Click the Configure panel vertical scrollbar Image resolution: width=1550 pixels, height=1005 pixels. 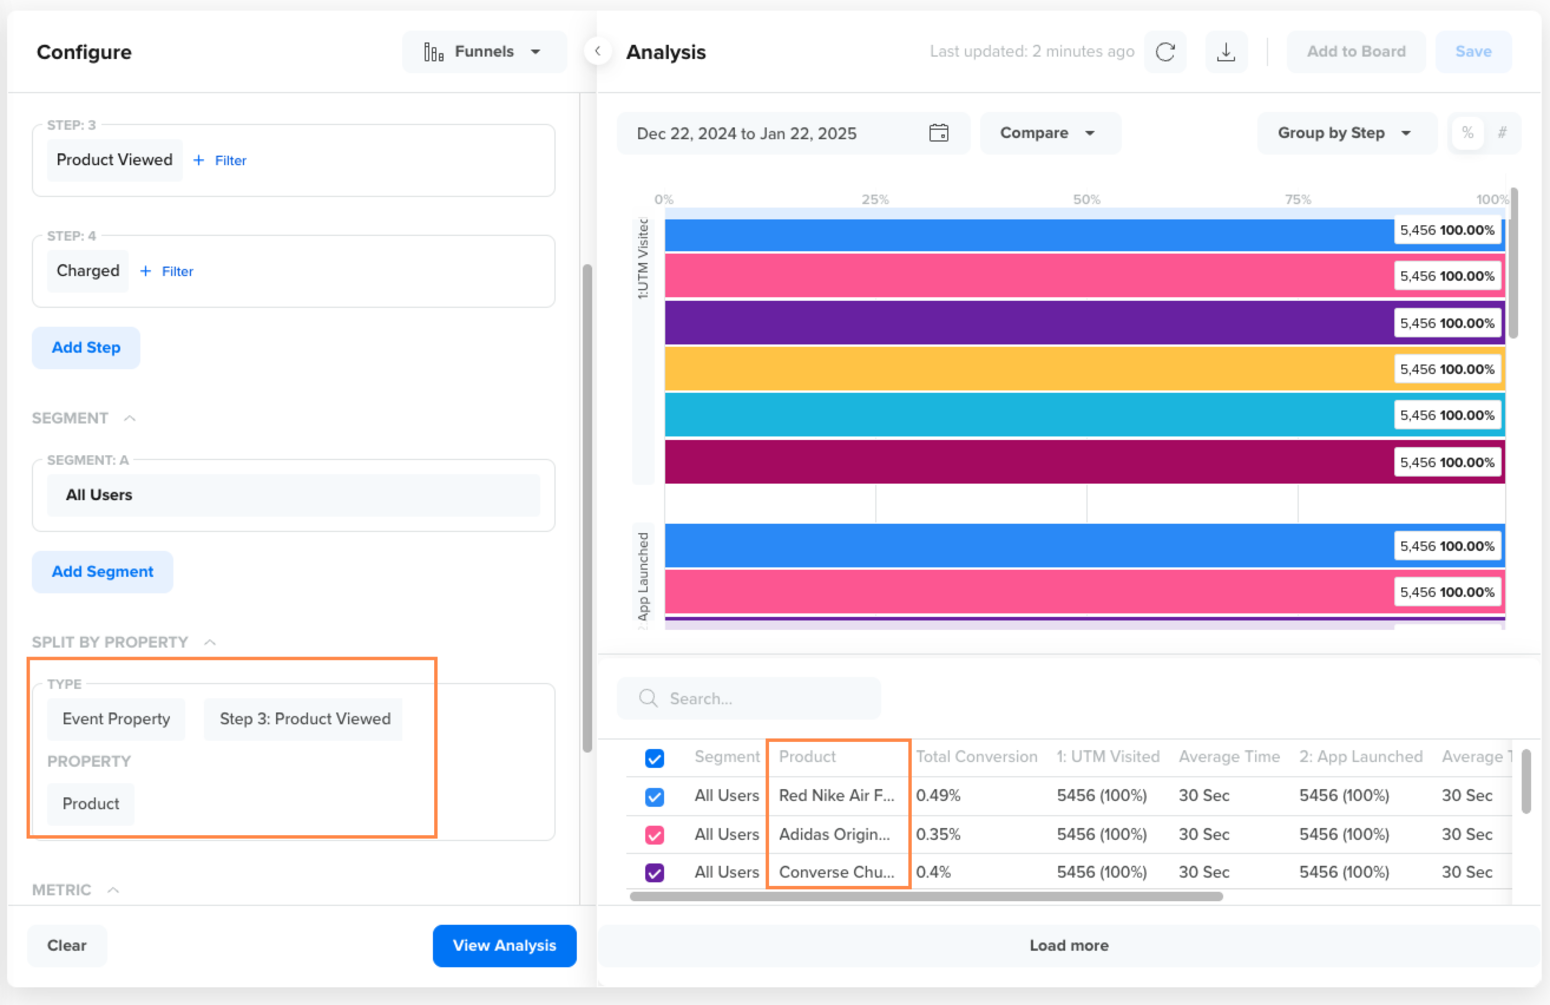click(587, 508)
